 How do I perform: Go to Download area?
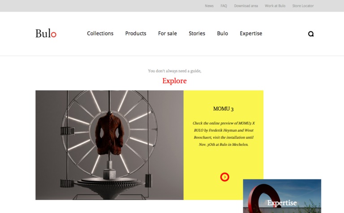coord(246,6)
